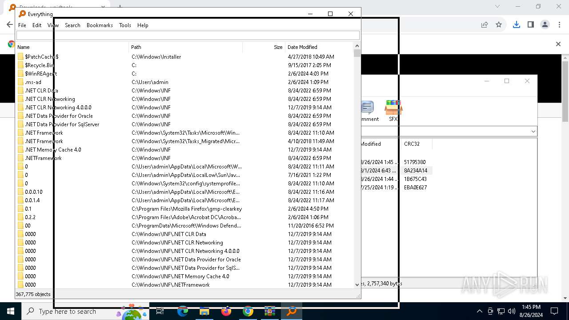Click the 367,775 objects status text
569x320 pixels.
point(33,294)
